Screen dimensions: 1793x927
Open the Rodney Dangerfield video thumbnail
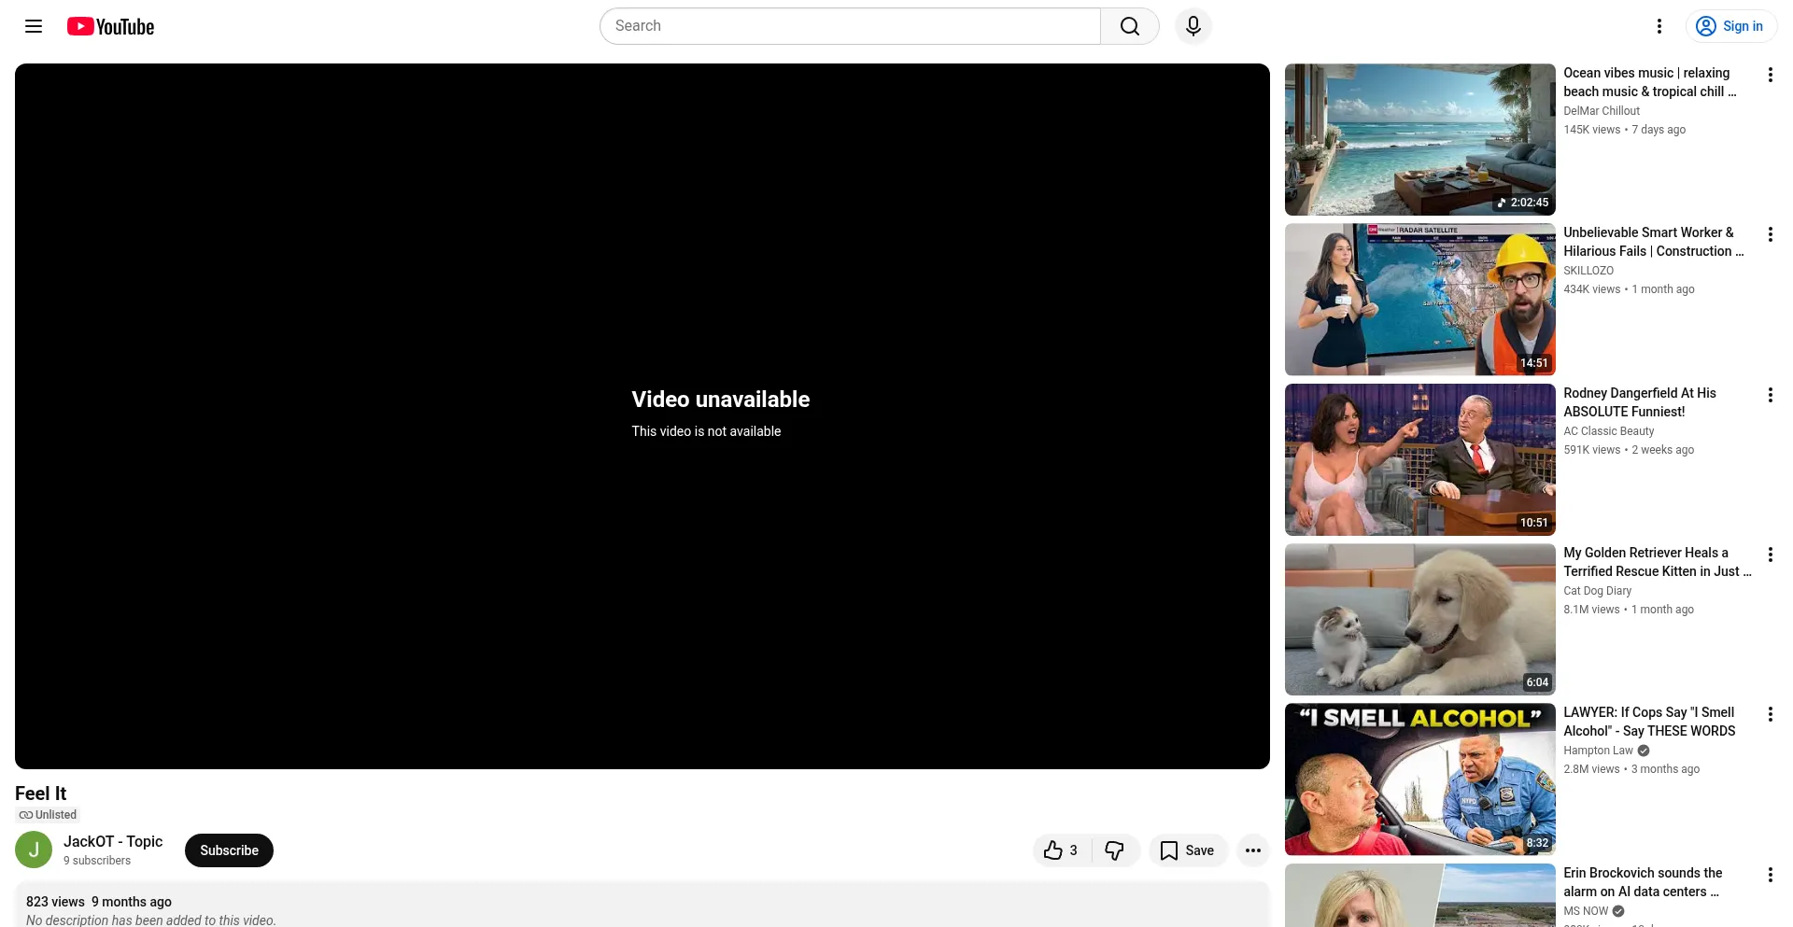(x=1420, y=459)
